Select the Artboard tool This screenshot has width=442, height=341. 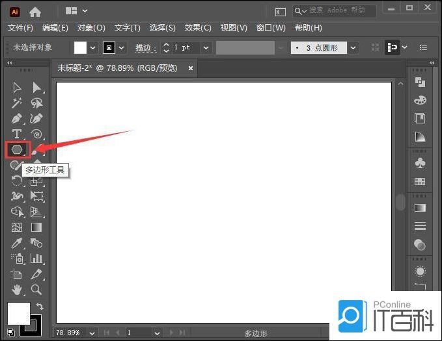(x=16, y=273)
